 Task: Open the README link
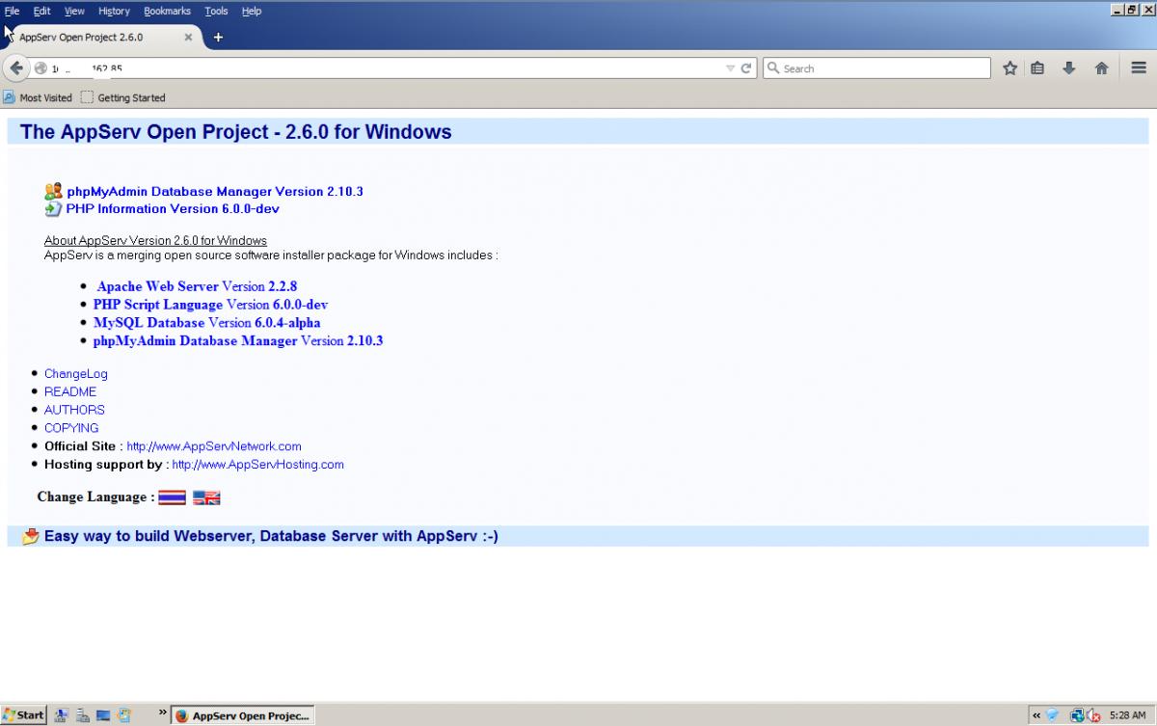(x=70, y=391)
